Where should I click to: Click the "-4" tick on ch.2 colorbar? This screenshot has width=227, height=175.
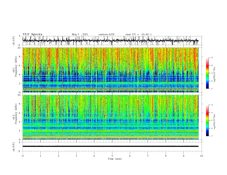coord(212,113)
